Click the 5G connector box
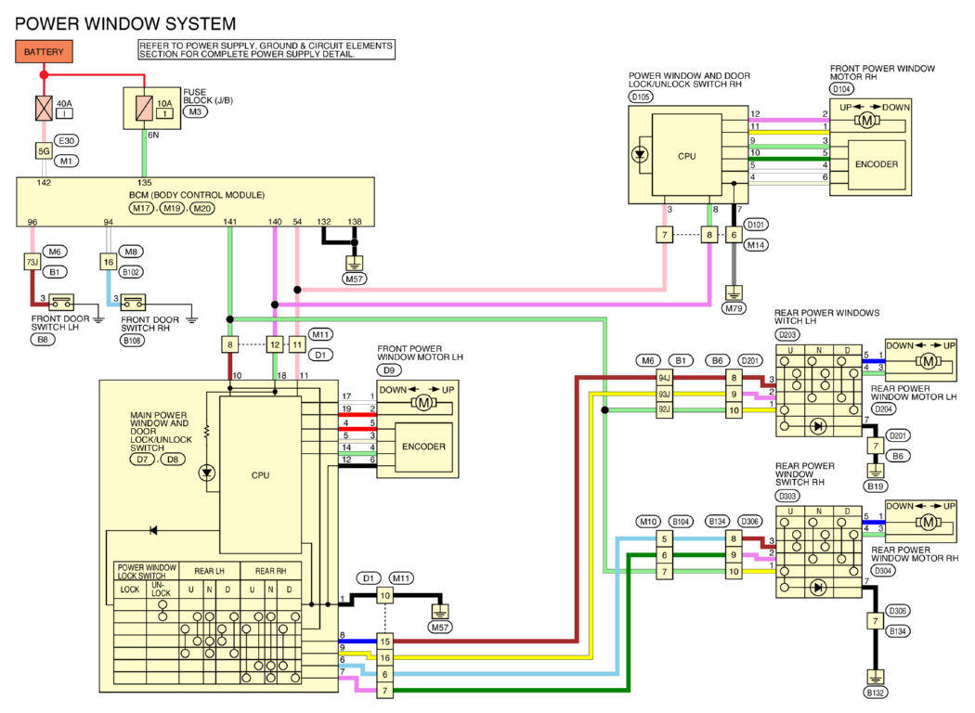 [44, 151]
